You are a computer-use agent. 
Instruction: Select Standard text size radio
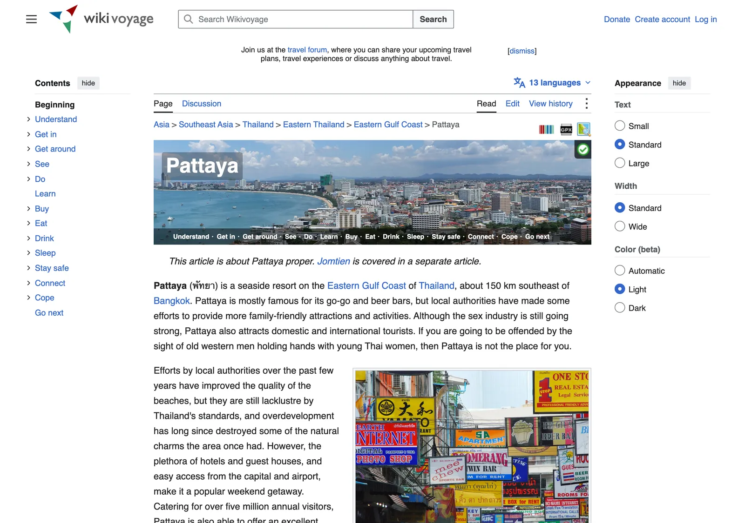620,144
